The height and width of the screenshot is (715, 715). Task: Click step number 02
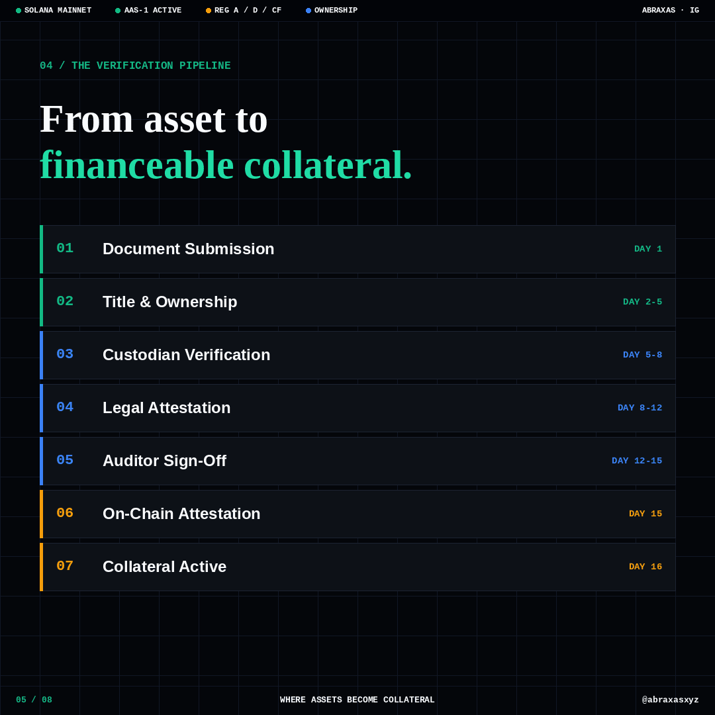65,301
